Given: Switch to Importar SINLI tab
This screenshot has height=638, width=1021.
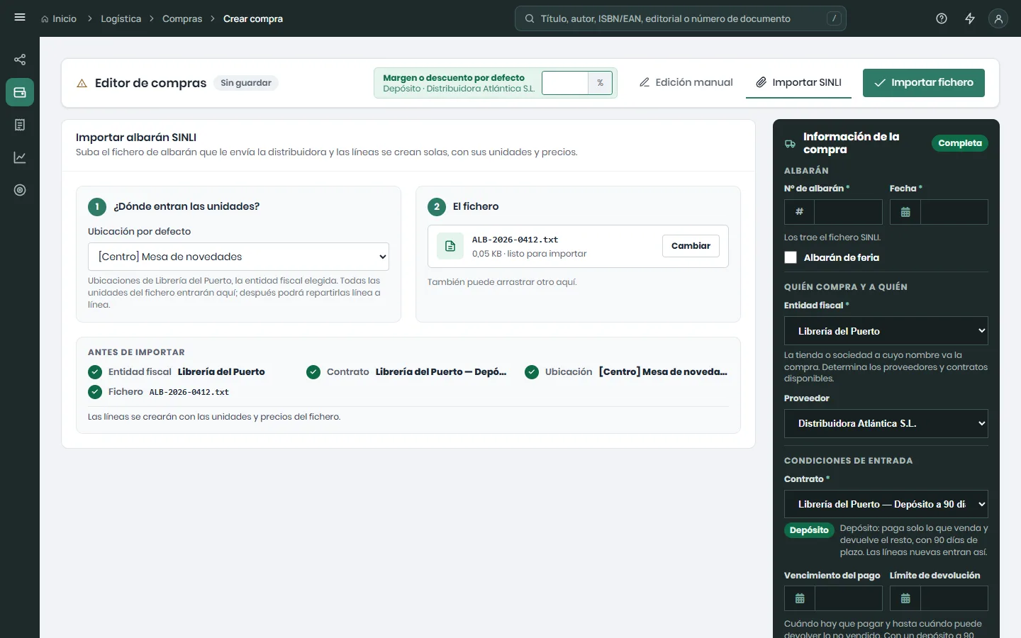Looking at the screenshot, I should coord(798,82).
